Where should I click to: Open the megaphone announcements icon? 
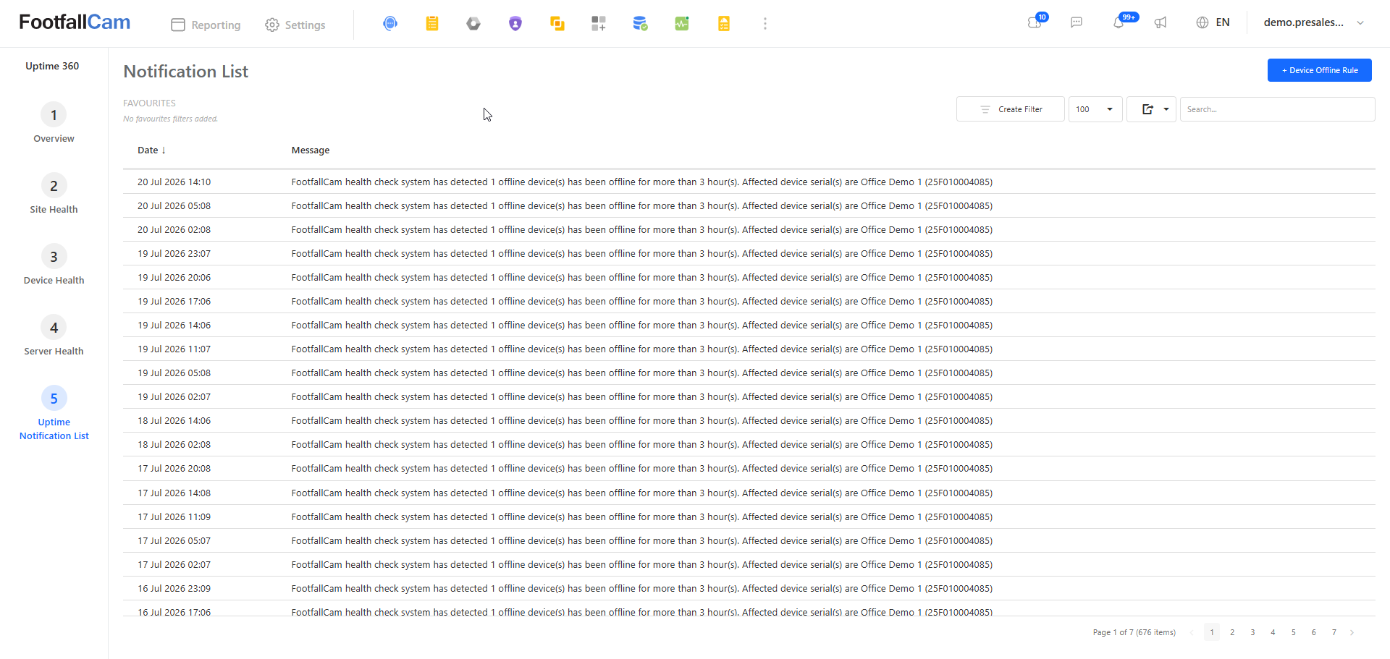1161,22
